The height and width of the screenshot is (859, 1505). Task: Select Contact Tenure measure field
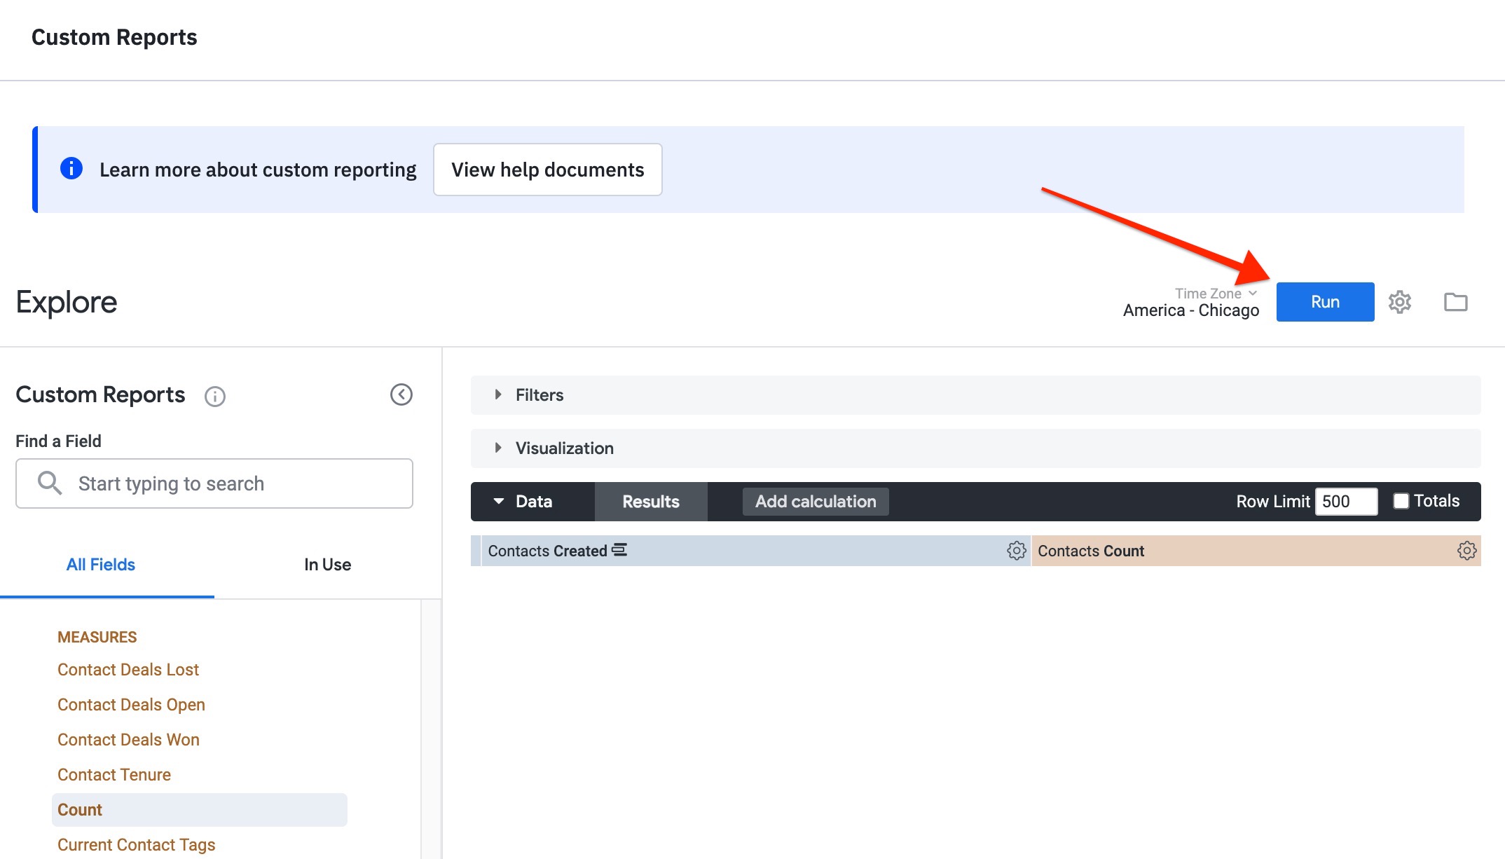[x=114, y=775]
